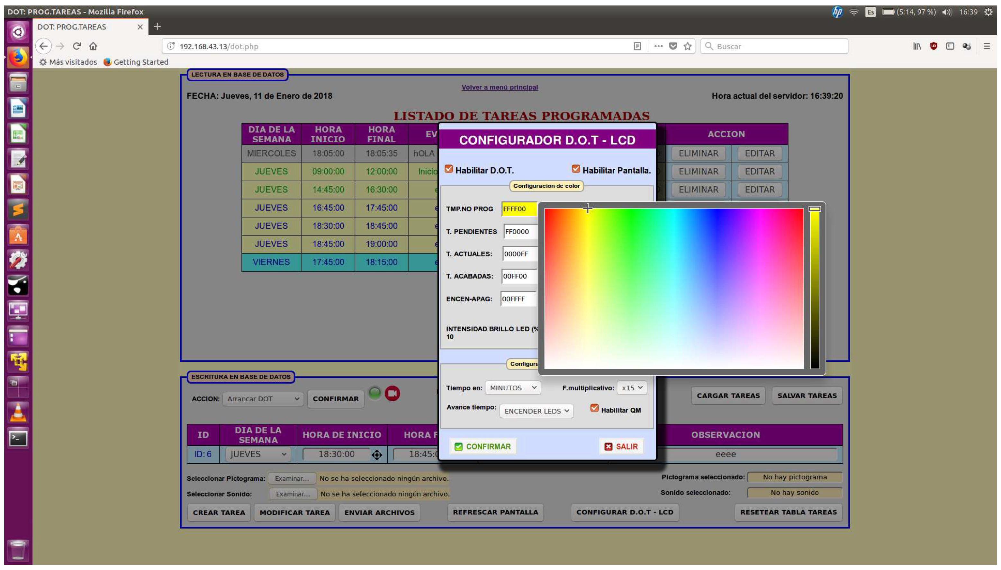
Task: Bookmark this page with the star icon
Action: (687, 46)
